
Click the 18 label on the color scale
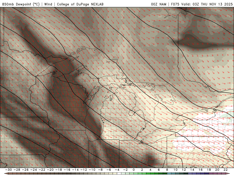point(209,170)
